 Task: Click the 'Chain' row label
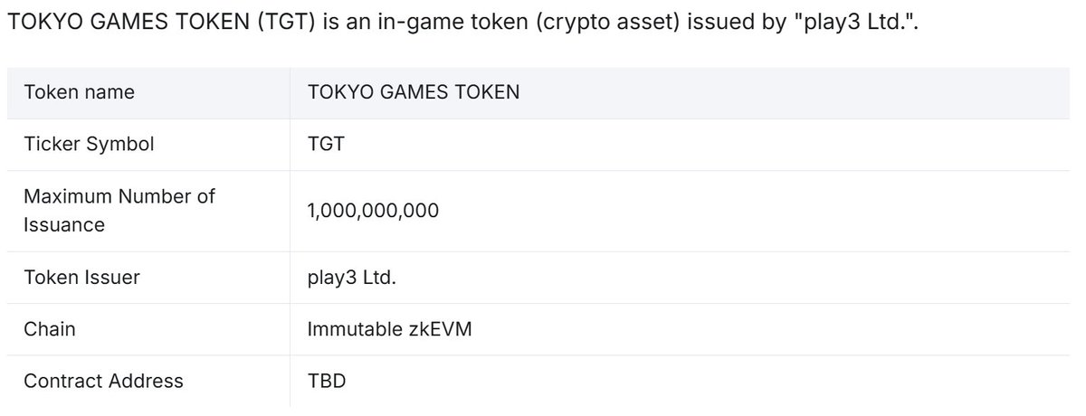[x=50, y=329]
